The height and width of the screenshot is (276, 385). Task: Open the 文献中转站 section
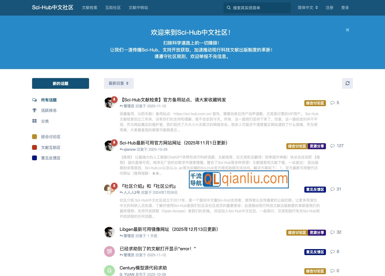[x=138, y=8]
